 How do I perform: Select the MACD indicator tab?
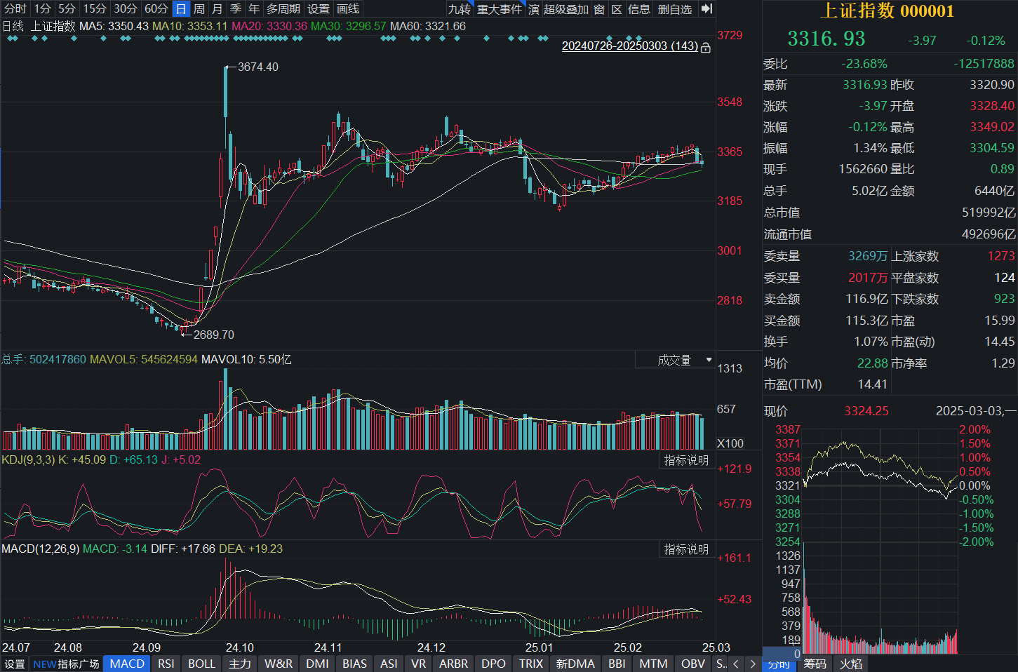point(127,664)
